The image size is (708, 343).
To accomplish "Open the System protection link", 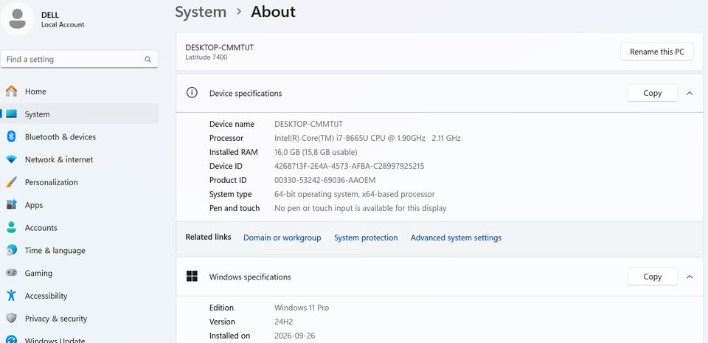I will [366, 238].
